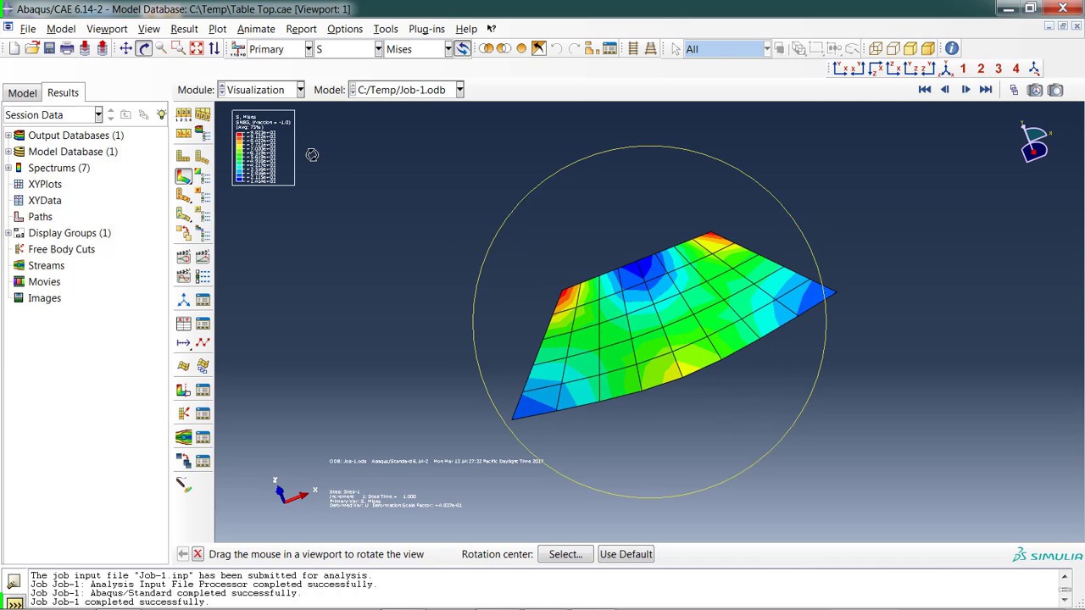Select Movies in the results tree

coord(44,282)
